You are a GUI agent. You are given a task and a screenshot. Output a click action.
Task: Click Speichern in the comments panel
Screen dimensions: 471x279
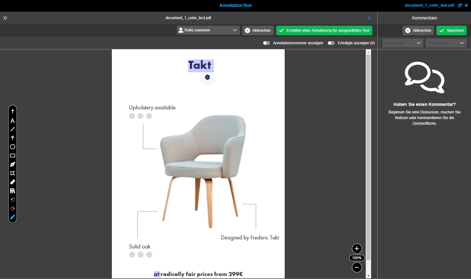tap(451, 30)
